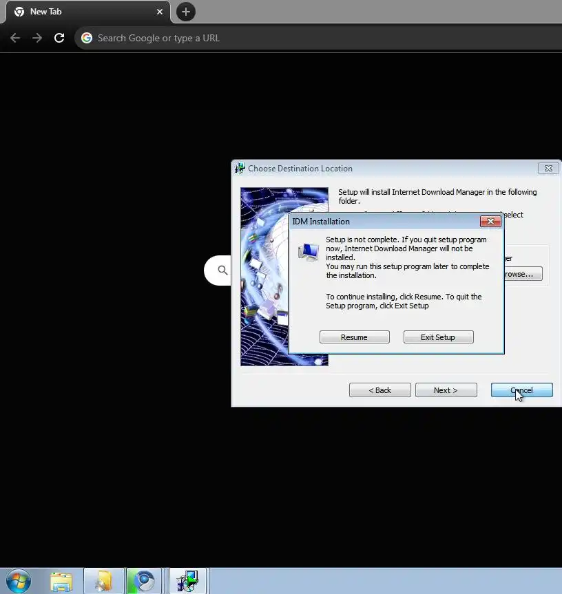Close the Choose Destination Location window
The image size is (562, 594).
pyautogui.click(x=548, y=168)
